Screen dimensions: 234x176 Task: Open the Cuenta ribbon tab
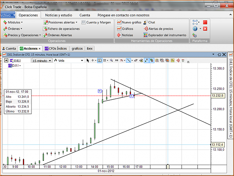tap(85, 15)
